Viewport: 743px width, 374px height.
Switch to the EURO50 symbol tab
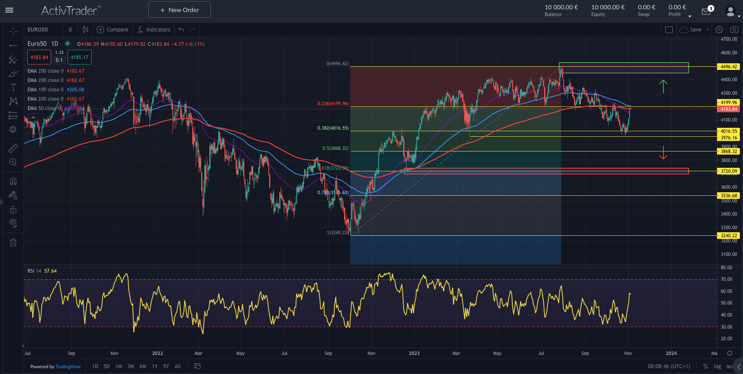[37, 30]
